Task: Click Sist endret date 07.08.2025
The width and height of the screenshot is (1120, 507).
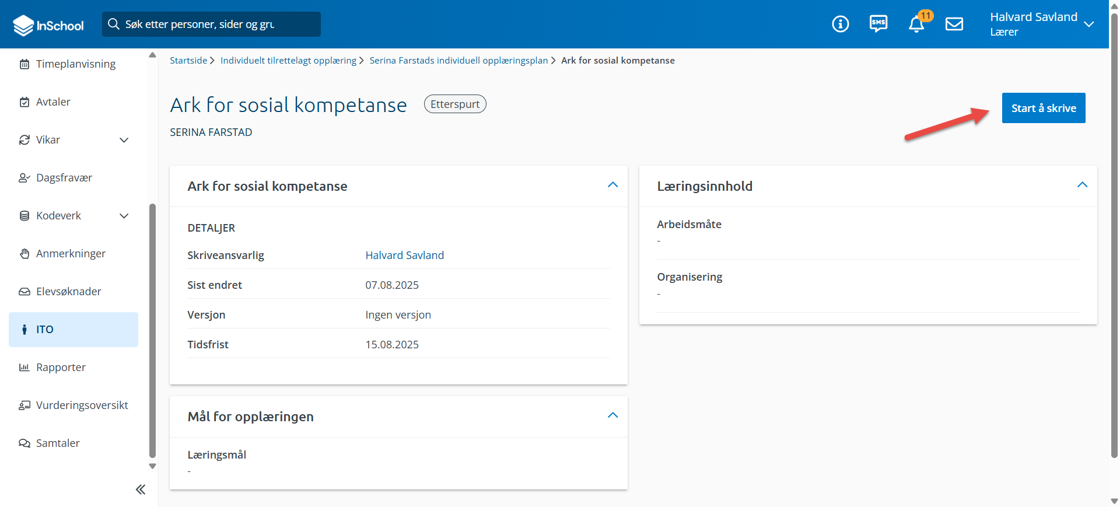Action: click(392, 285)
